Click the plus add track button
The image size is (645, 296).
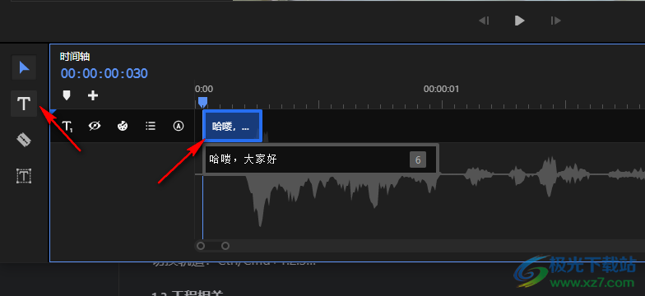click(x=93, y=95)
